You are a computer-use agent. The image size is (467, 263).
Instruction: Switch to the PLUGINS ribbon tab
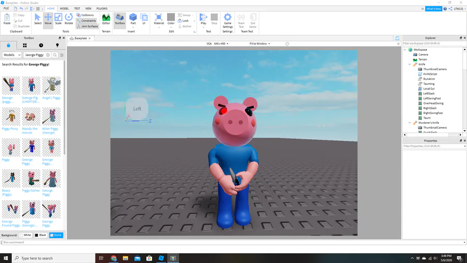(x=102, y=9)
